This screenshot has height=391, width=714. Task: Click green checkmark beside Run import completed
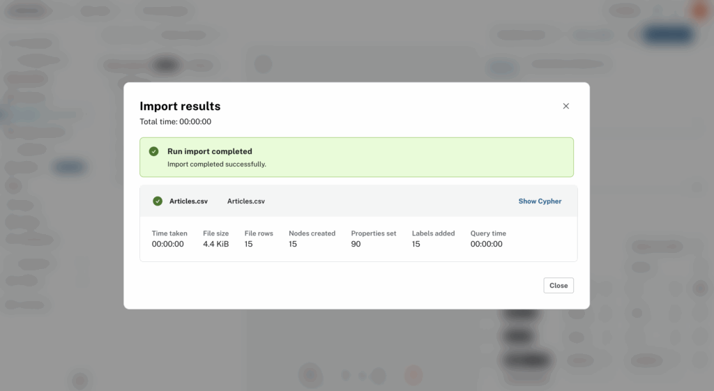(153, 151)
